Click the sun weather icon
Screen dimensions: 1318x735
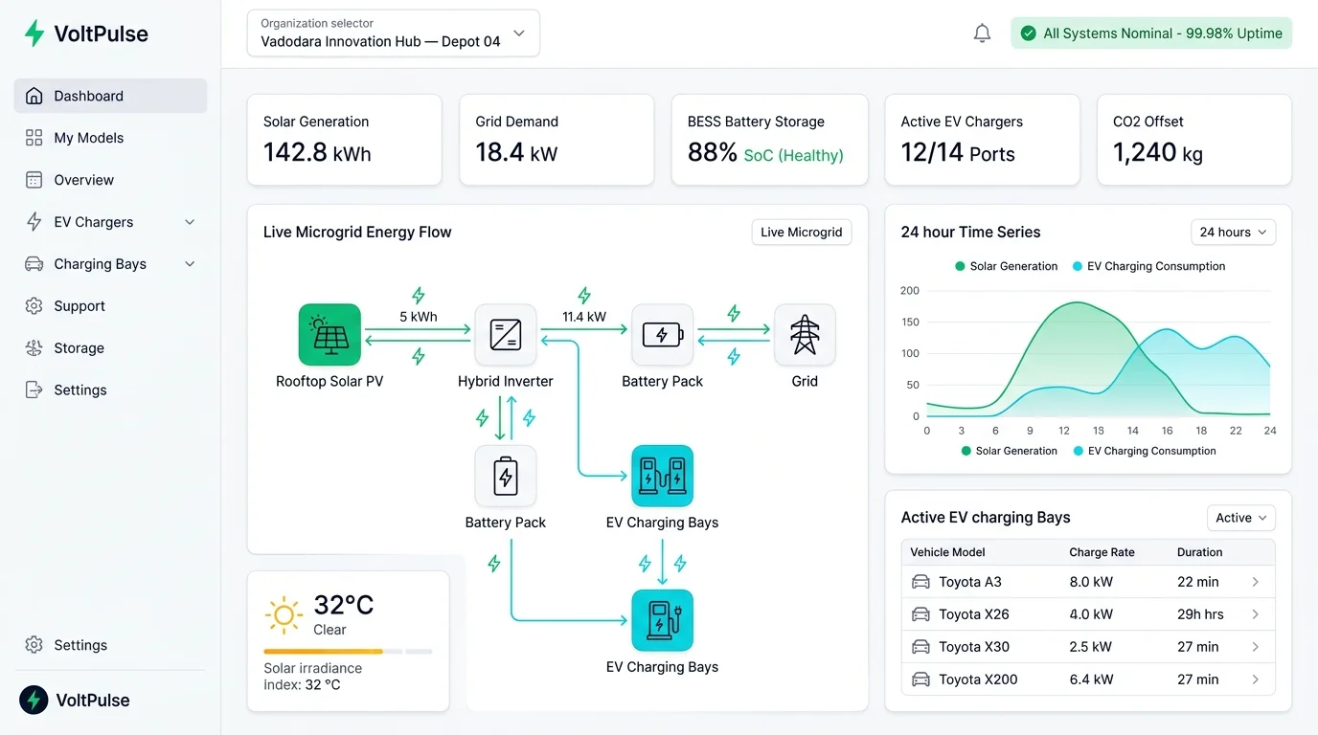coord(284,615)
